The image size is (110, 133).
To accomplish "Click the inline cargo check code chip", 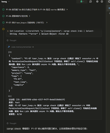I will click(14, 129).
